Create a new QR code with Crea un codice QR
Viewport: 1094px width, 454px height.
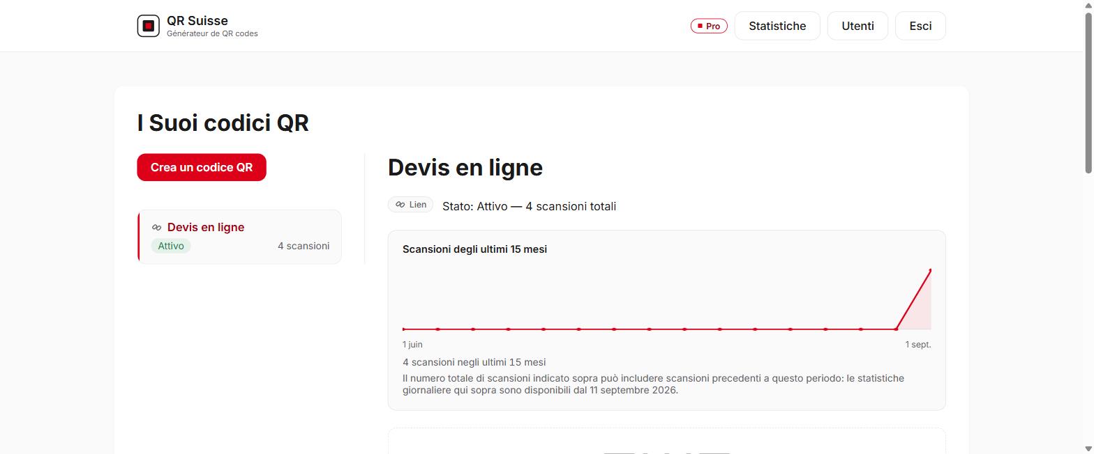click(x=202, y=167)
